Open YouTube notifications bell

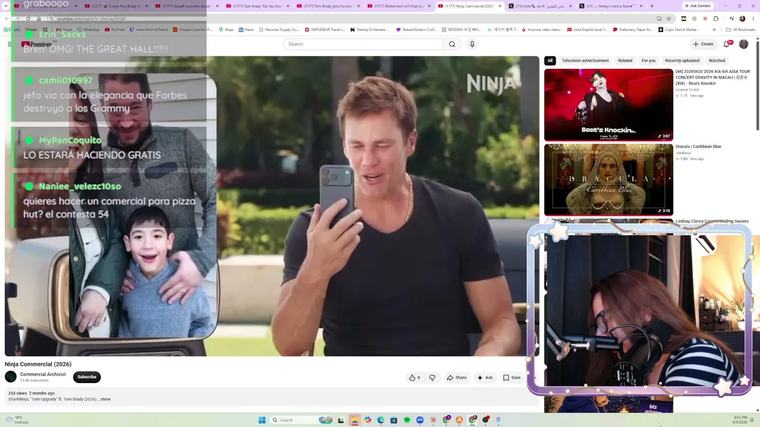[x=727, y=44]
